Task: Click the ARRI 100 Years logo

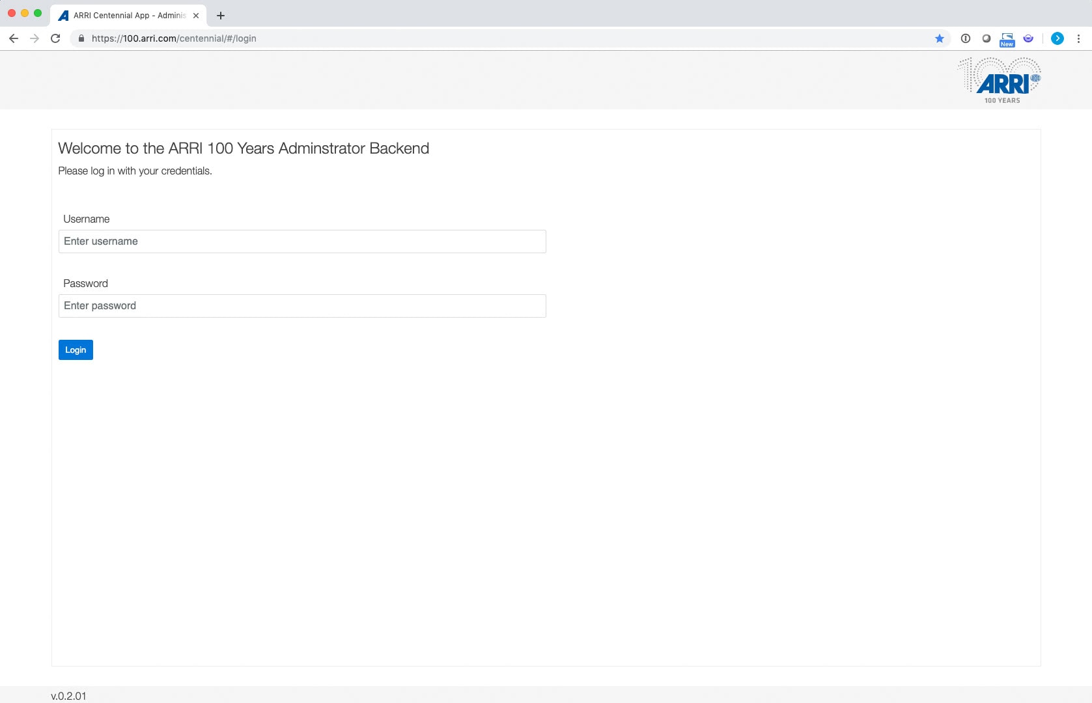Action: (1000, 81)
